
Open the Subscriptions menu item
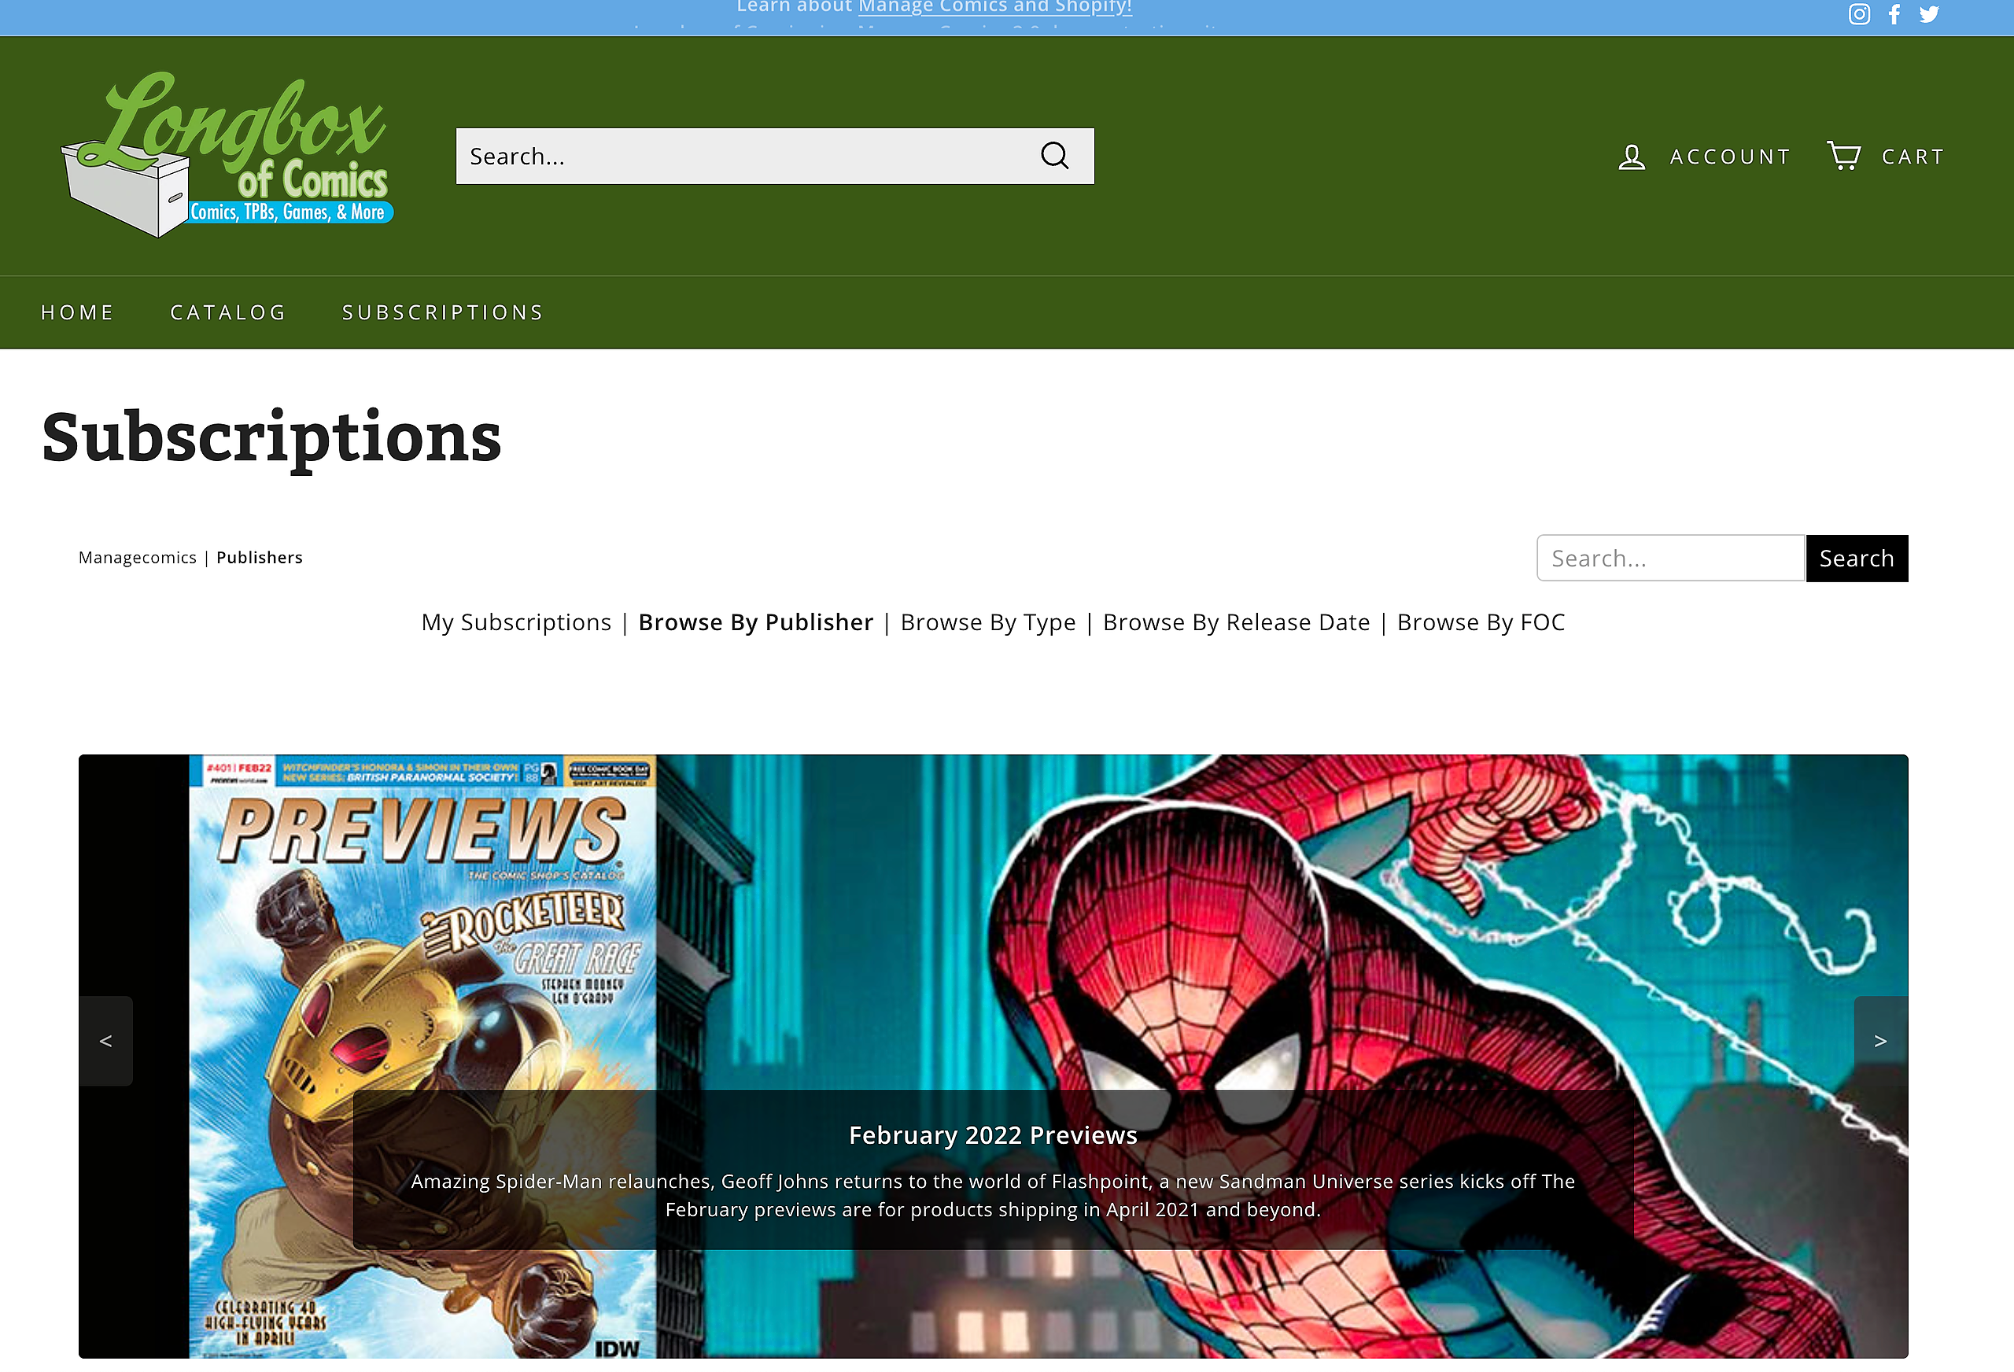[443, 312]
